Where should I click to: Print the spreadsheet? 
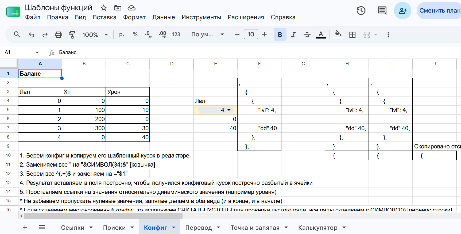coord(58,34)
